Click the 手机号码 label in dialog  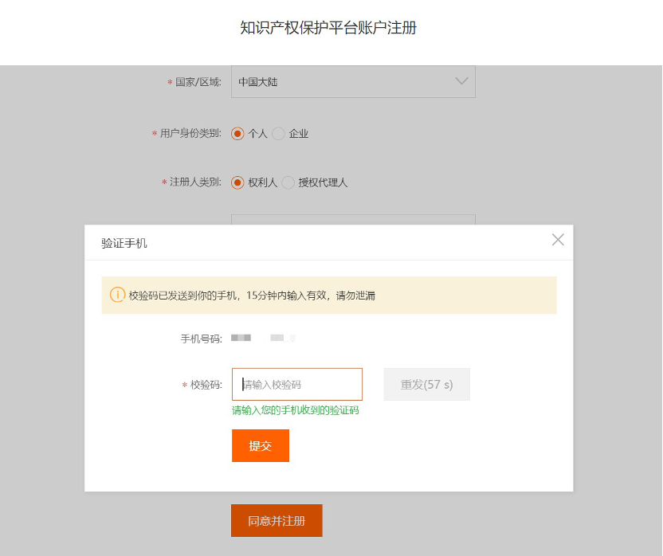coord(202,339)
